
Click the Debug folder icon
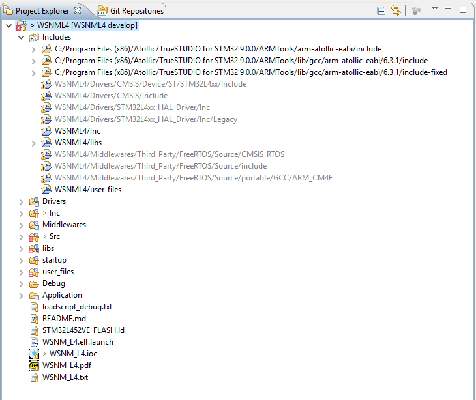pos(34,284)
